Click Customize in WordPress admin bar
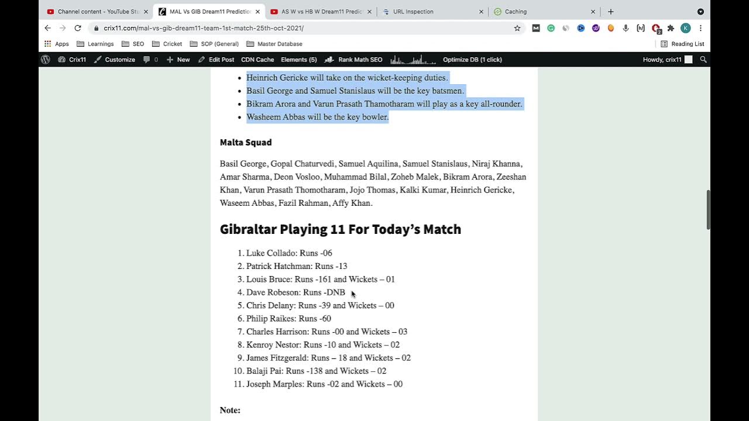Viewport: 749px width, 421px height. click(x=115, y=60)
